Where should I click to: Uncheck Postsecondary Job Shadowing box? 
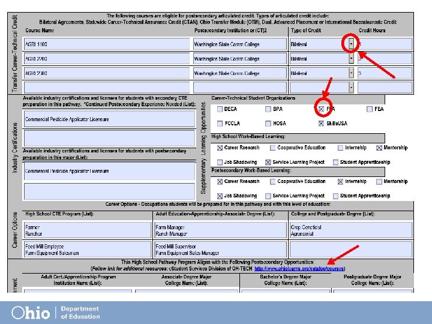[220, 196]
